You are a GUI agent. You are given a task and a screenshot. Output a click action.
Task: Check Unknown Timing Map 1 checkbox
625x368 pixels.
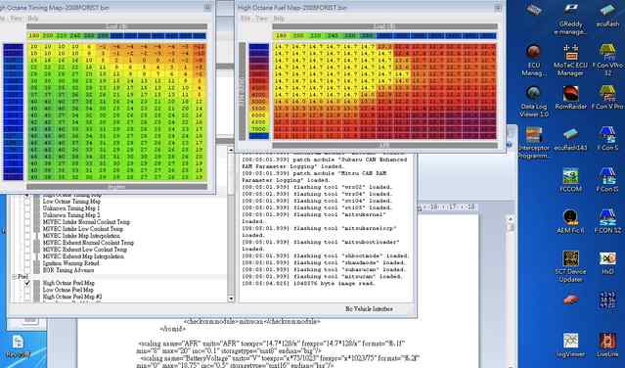tap(27, 208)
